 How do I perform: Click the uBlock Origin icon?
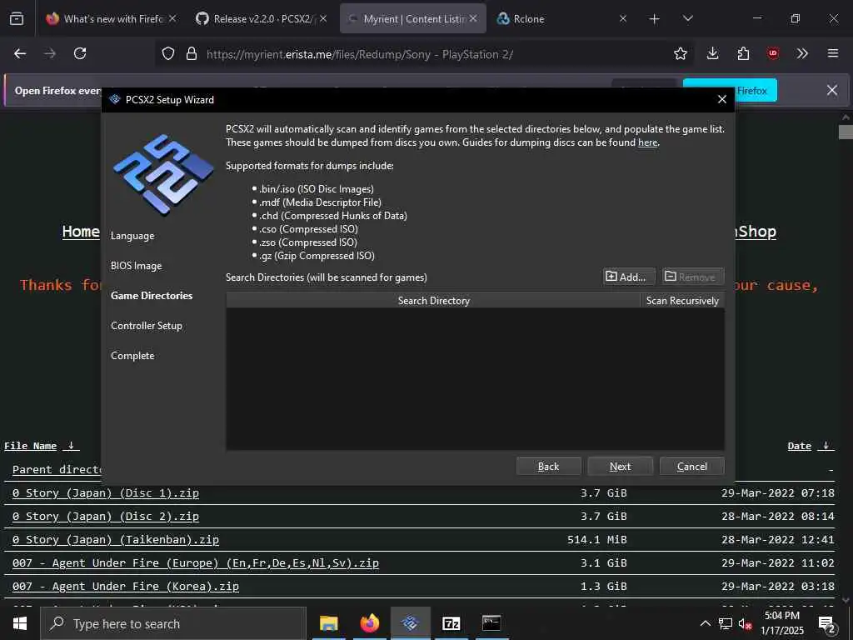(773, 53)
